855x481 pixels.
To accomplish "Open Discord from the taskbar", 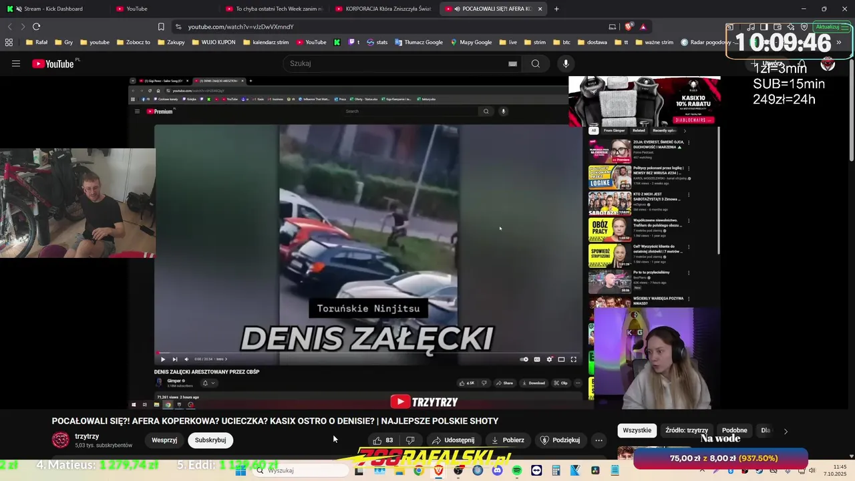I will 497,470.
